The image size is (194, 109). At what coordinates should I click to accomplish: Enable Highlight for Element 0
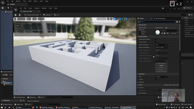140,32
